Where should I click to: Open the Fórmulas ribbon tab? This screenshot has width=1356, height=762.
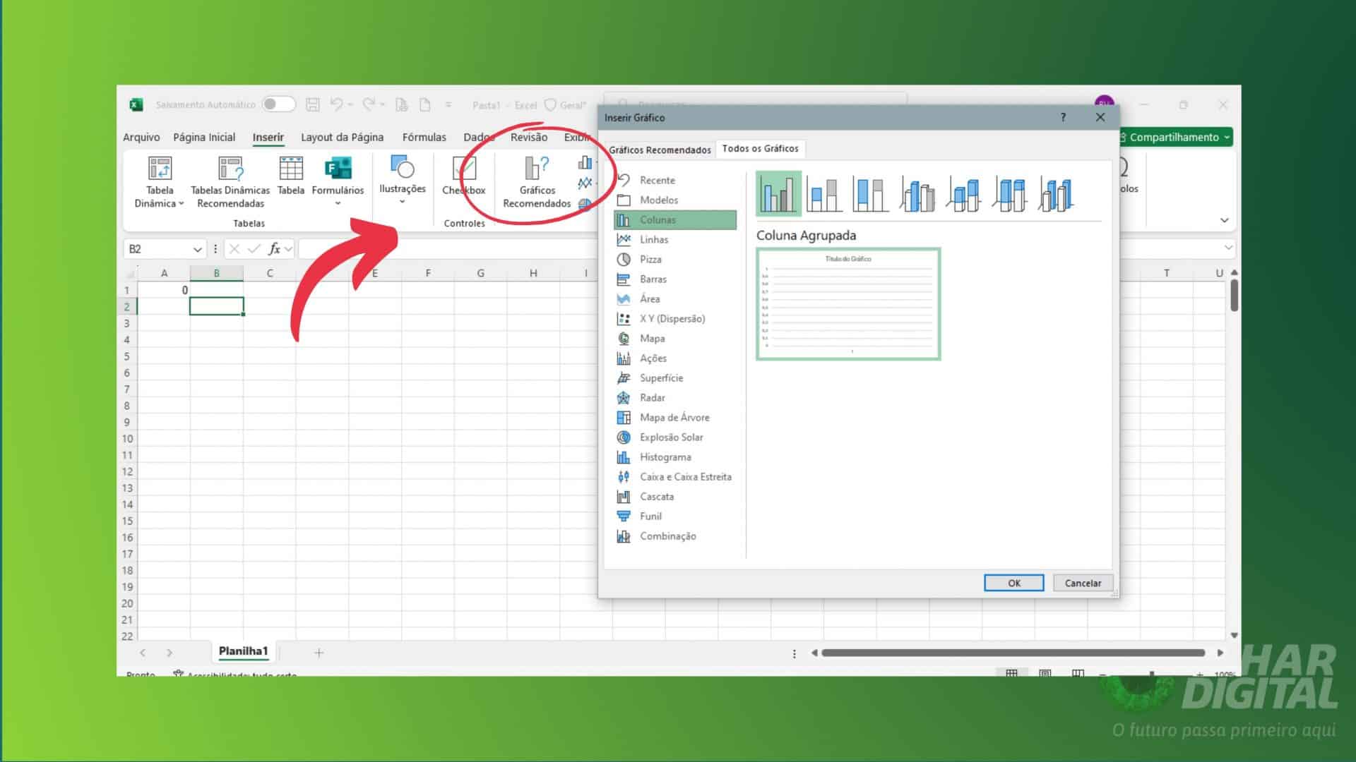(424, 137)
